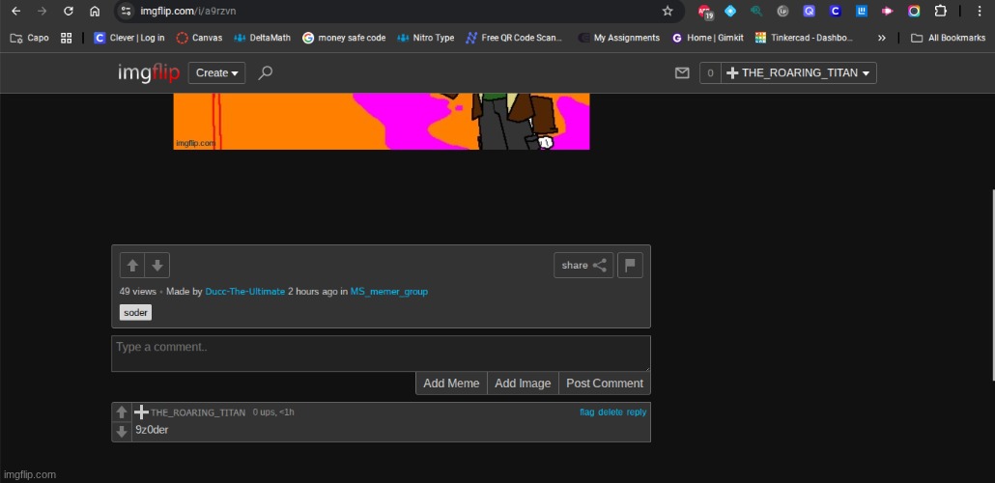The height and width of the screenshot is (483, 995).
Task: Flag the meme with flag icon
Action: (x=629, y=265)
